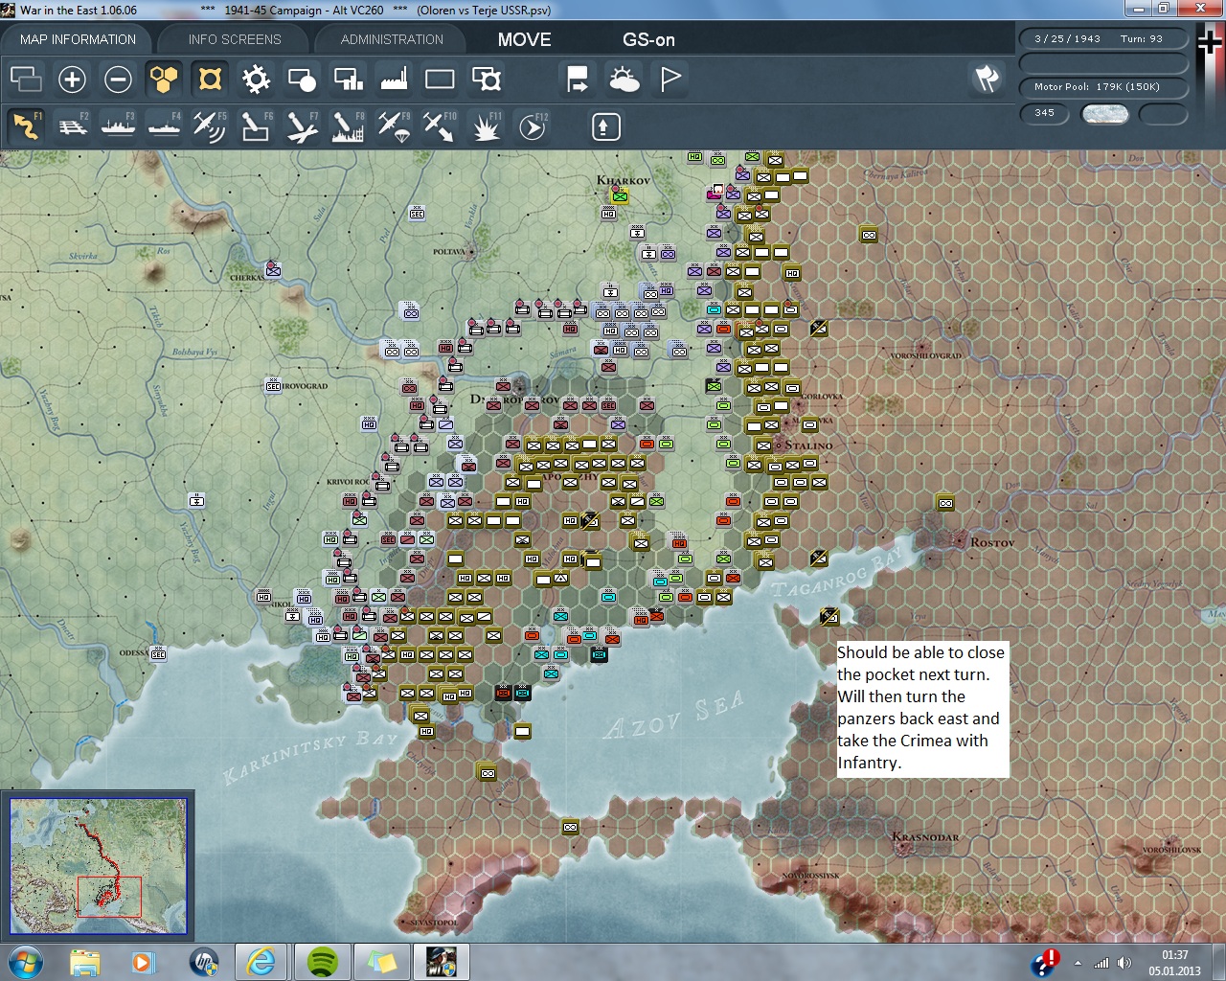The height and width of the screenshot is (981, 1226).
Task: Toggle the highlighted unit counter display button
Action: coord(210,80)
